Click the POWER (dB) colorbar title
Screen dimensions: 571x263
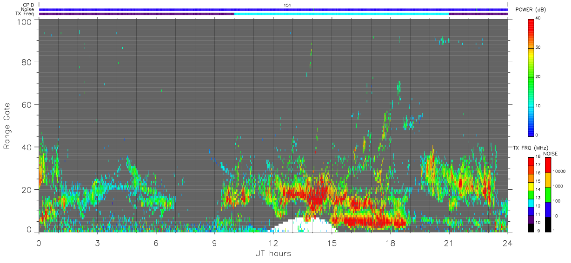point(531,9)
